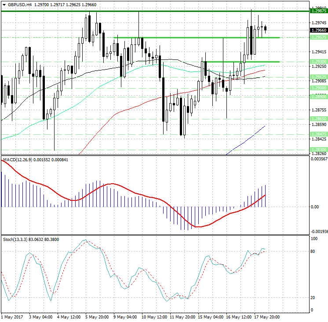The image size is (328, 322).
Task: Select the 1.29000 level price tag
Action: (318, 88)
